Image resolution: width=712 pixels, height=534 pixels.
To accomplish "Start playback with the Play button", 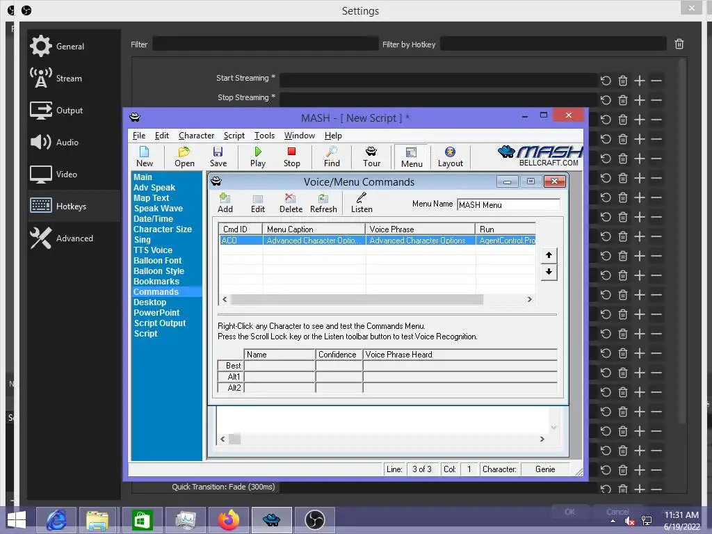I will 258,156.
